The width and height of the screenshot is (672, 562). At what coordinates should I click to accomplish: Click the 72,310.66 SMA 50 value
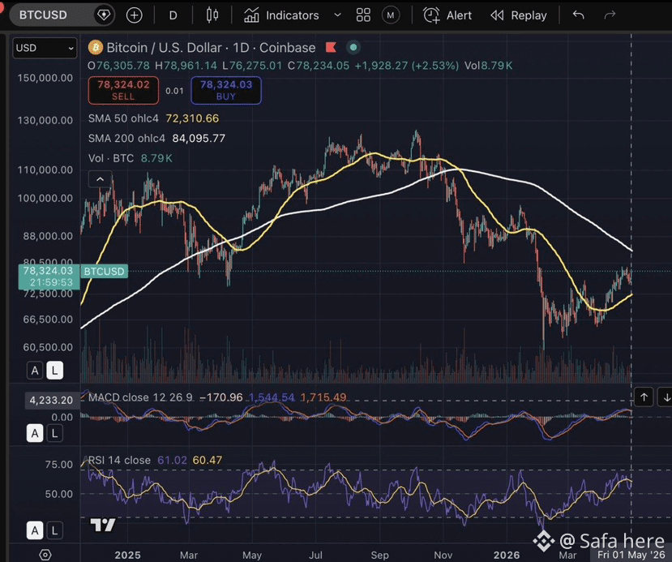pyautogui.click(x=192, y=118)
